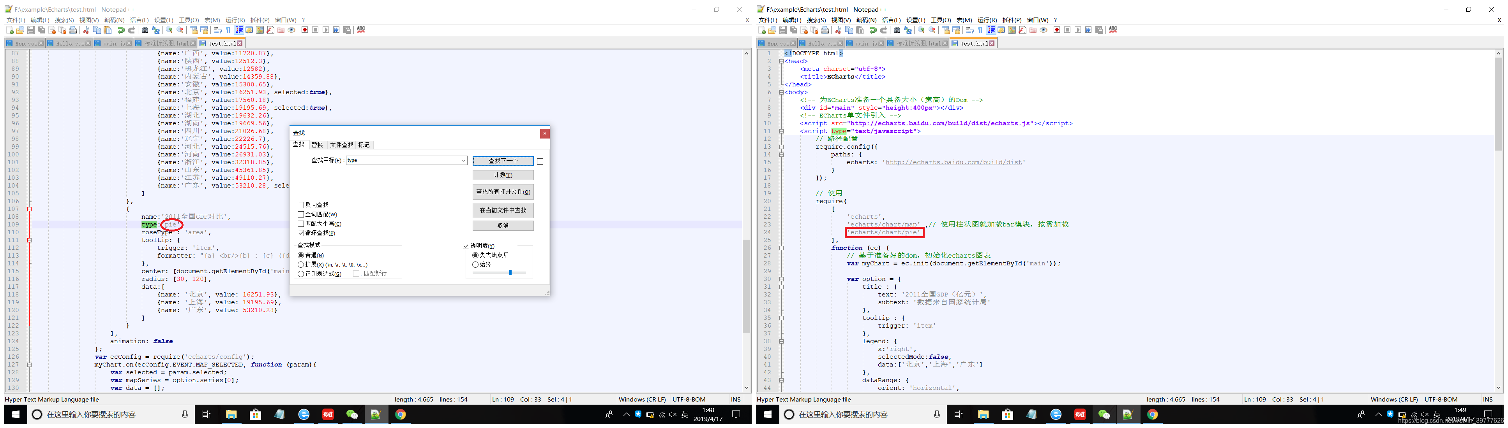
Task: Enable 全词匹配 checkbox in Find dialog
Action: click(301, 215)
